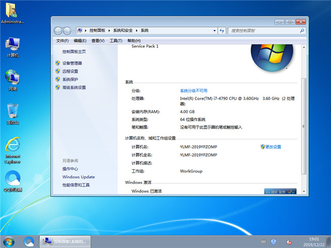Click the genuine Microsoft software badge
Viewport: 331px width, 248px height.
280,191
